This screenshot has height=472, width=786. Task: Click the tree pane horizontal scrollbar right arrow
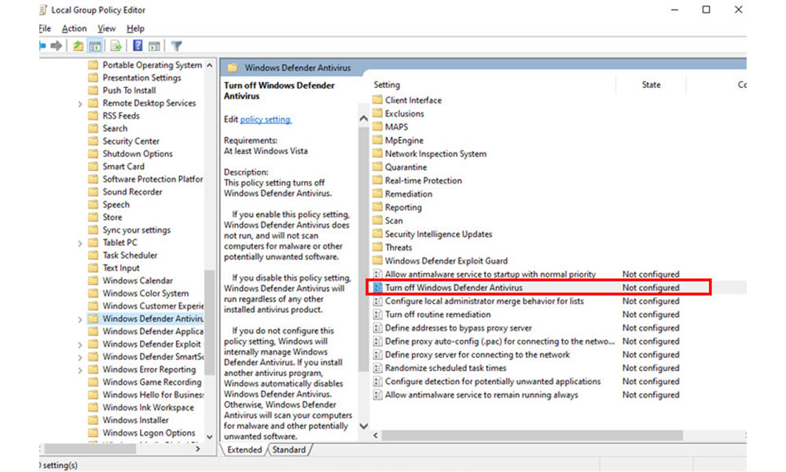click(x=197, y=449)
